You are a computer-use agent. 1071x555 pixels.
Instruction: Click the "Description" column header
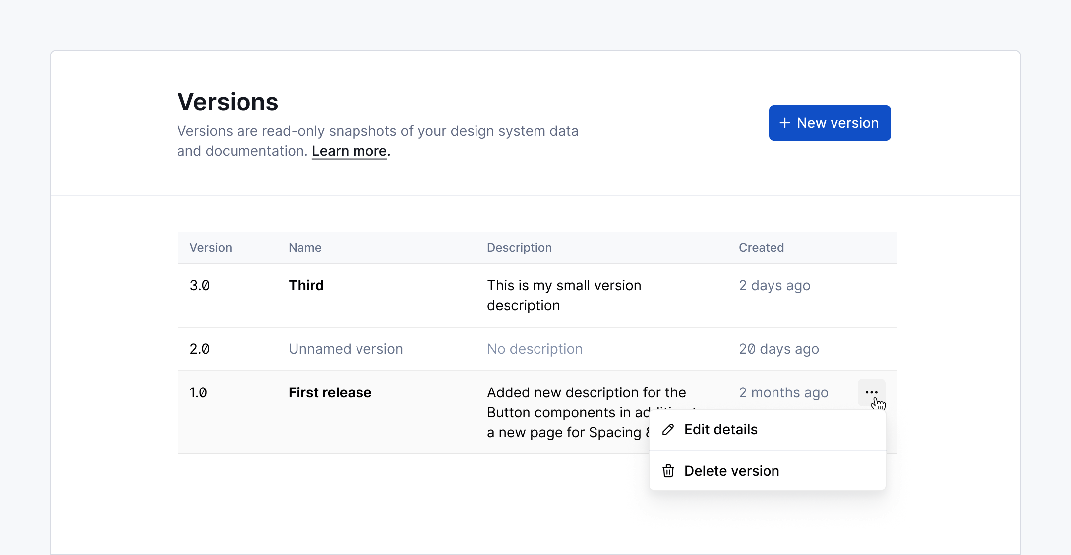[x=519, y=247]
